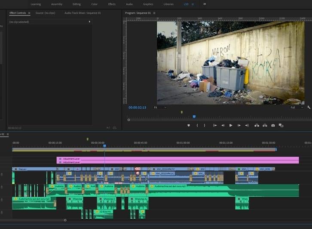
Task: Select the long Audiomachine sad dark lana.mp3 clip
Action: pos(223,191)
